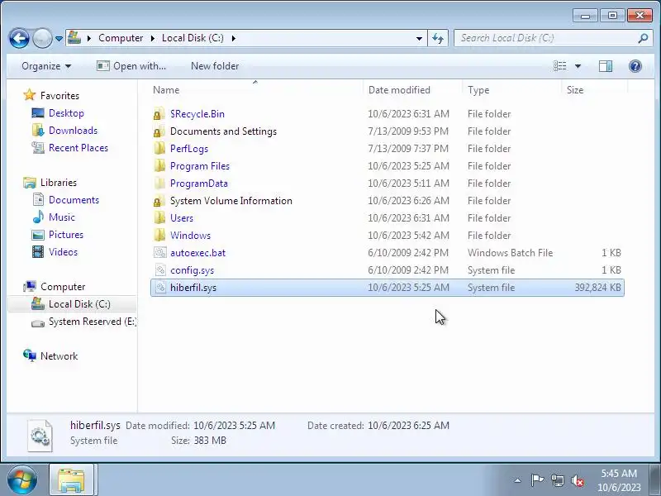Expand the arrow before Computer in breadcrumb
This screenshot has width=661, height=496.
pos(89,38)
